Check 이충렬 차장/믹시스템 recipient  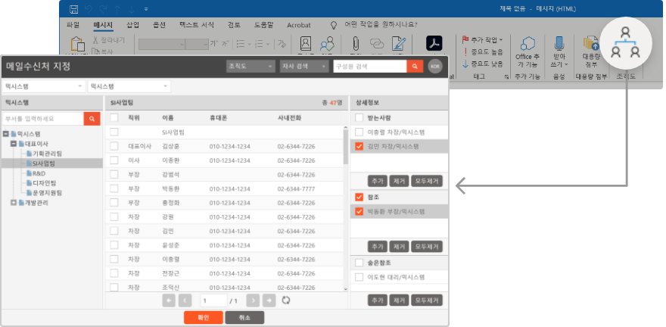pos(359,132)
